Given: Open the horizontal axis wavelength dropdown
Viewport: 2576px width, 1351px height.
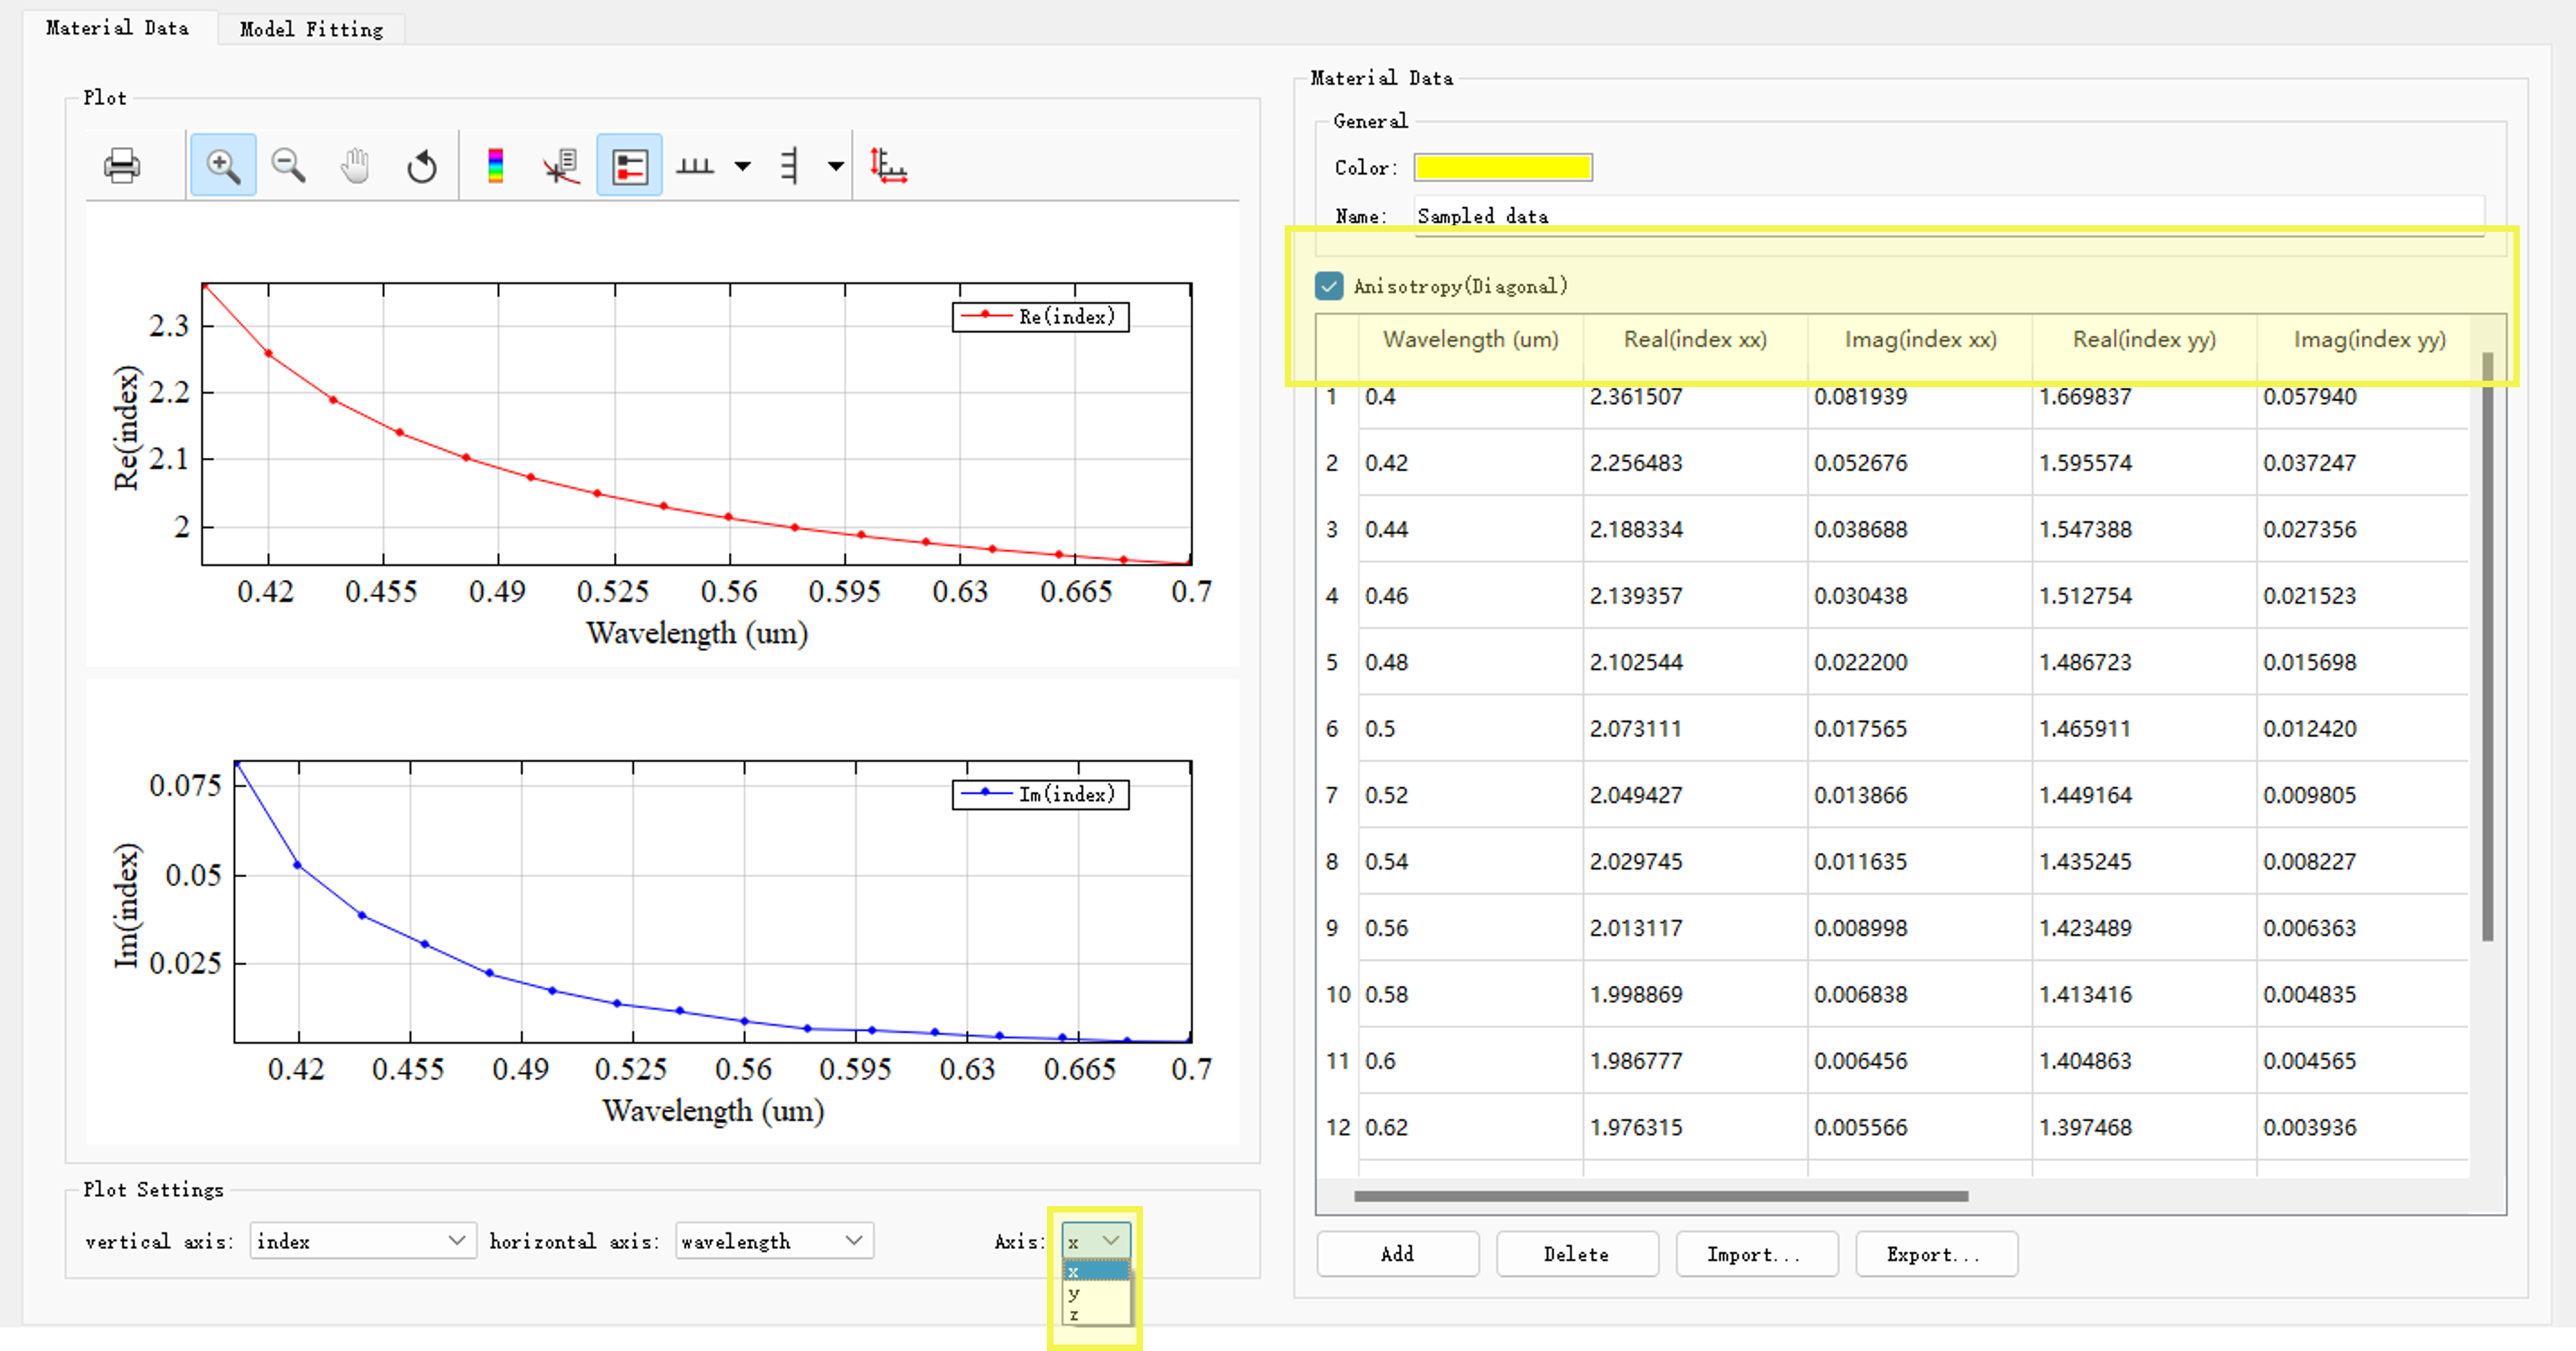Looking at the screenshot, I should 774,1240.
